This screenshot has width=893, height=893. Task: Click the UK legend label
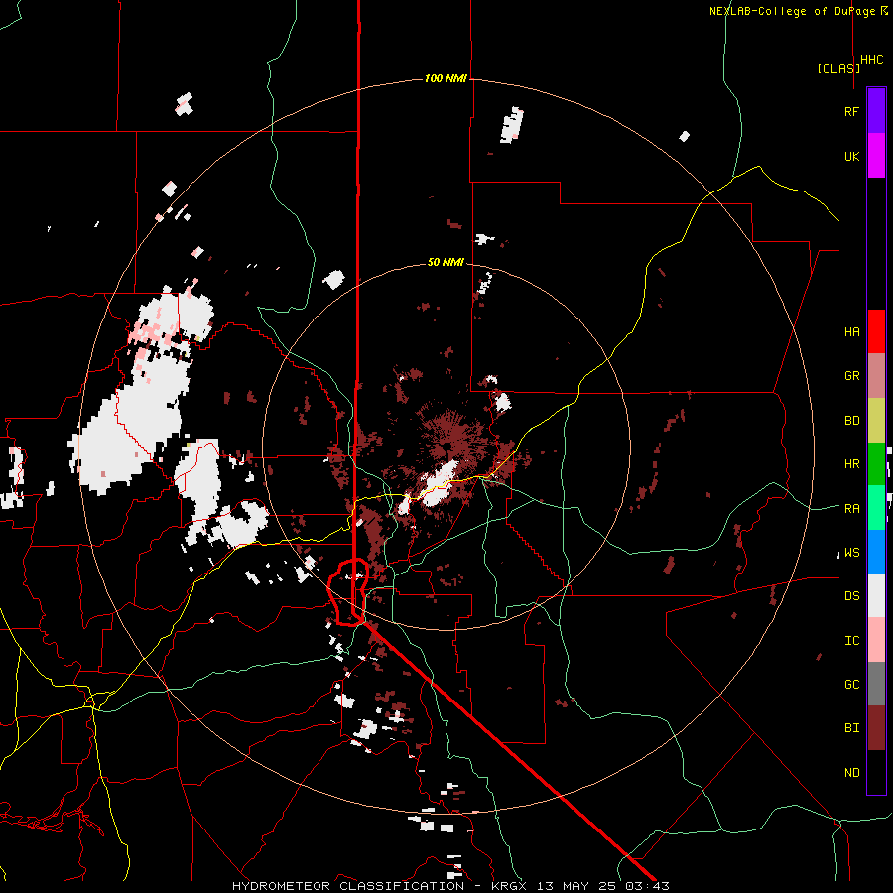pyautogui.click(x=852, y=156)
